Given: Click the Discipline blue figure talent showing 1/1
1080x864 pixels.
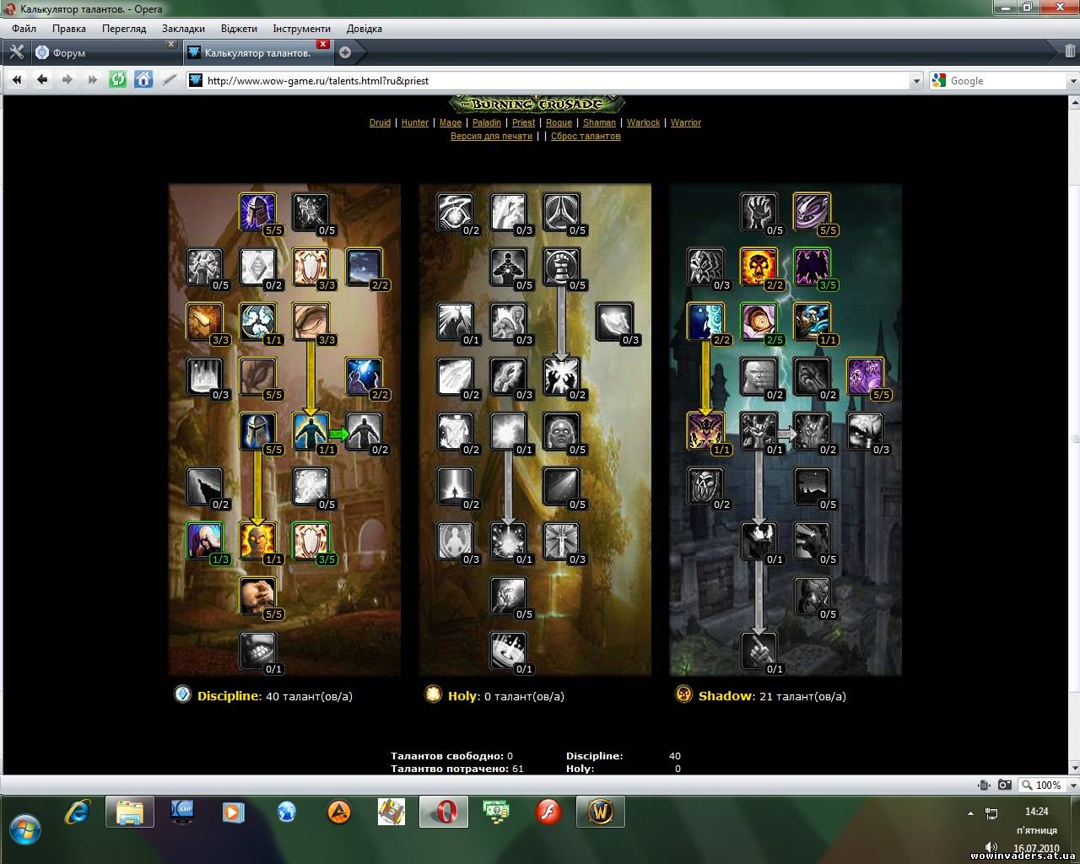Looking at the screenshot, I should [x=310, y=431].
